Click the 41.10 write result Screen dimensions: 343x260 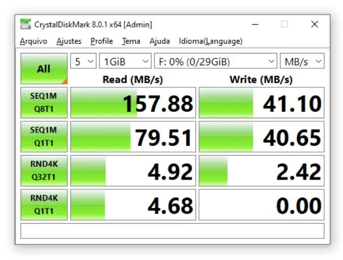[x=261, y=103]
